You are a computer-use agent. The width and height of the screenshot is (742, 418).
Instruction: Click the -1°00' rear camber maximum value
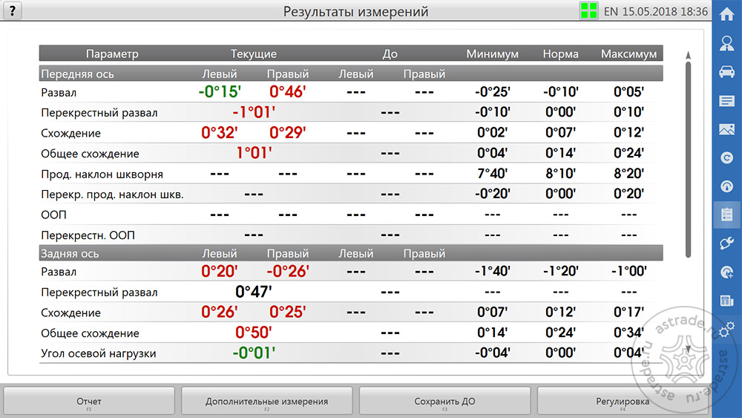pyautogui.click(x=629, y=271)
